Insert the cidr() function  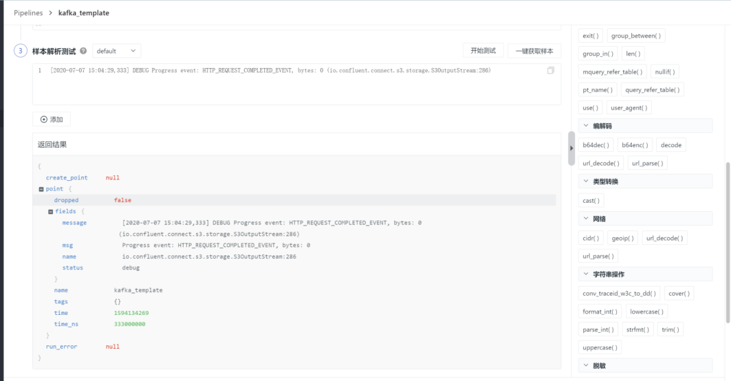(x=590, y=238)
